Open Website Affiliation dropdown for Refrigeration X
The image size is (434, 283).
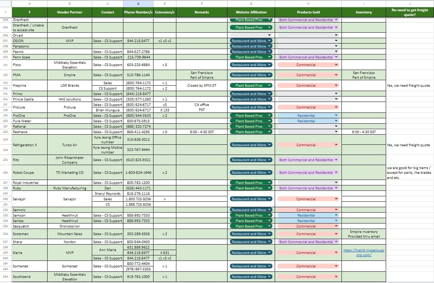251,145
